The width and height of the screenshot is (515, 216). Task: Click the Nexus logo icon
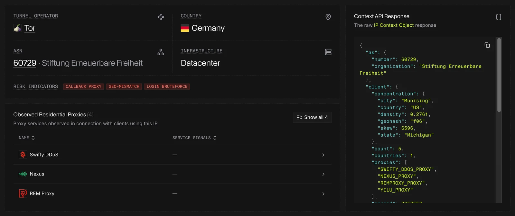point(23,174)
